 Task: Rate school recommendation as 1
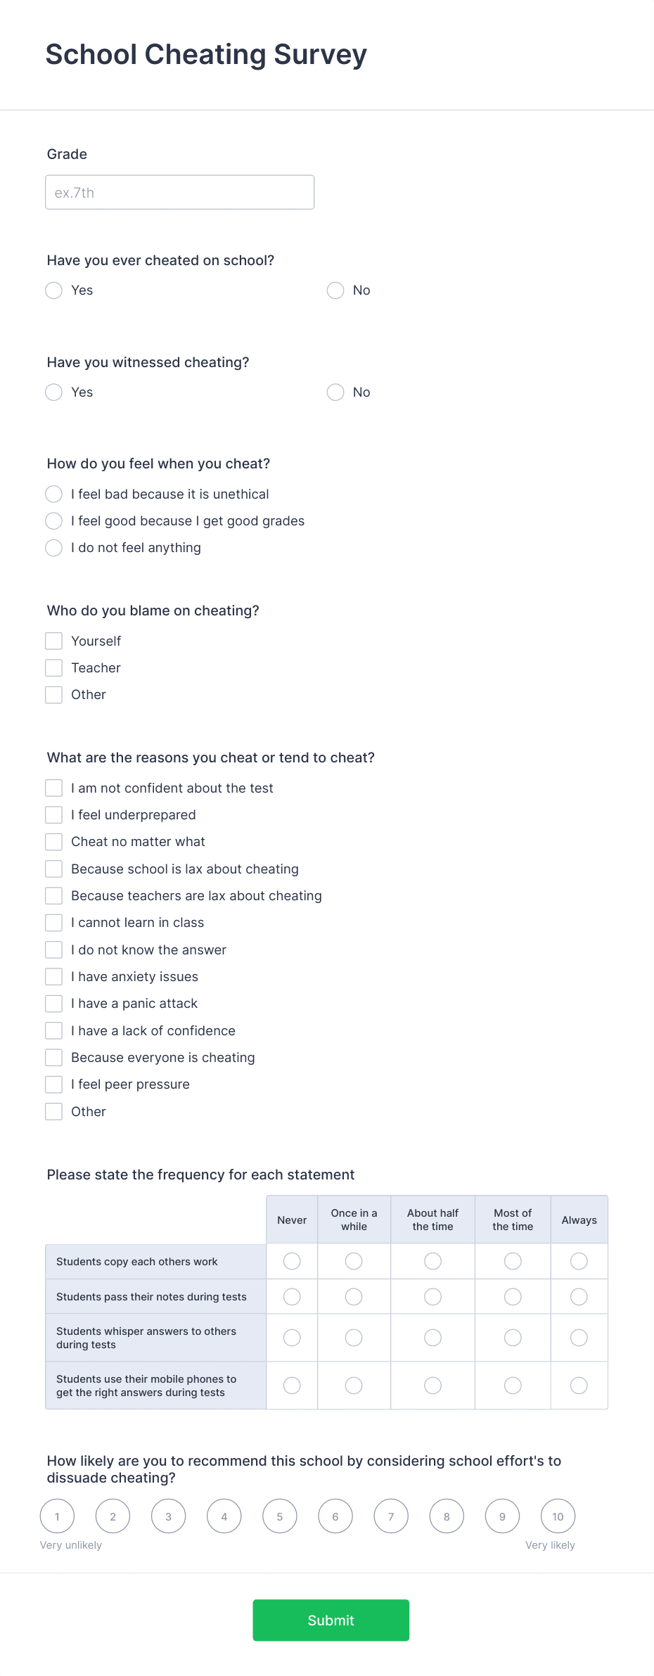pos(57,1516)
